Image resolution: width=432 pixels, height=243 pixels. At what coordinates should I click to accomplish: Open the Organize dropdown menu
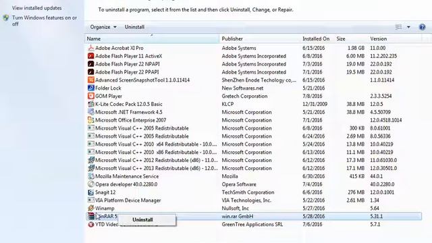[x=103, y=27]
